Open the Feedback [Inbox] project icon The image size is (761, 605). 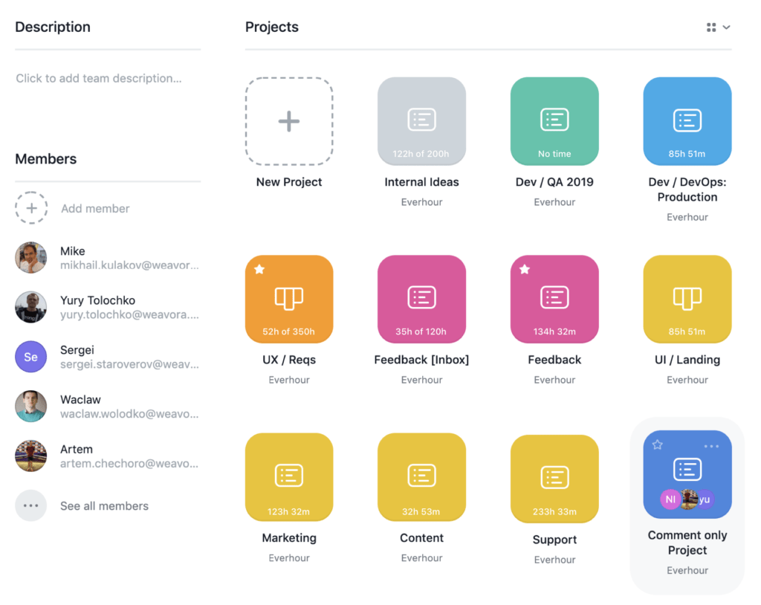click(421, 299)
